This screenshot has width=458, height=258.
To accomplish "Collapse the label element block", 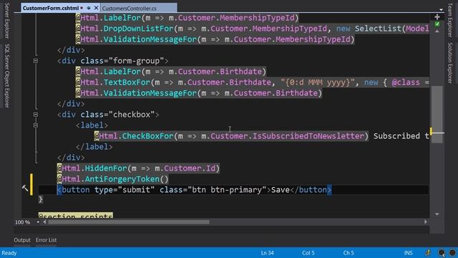I will pyautogui.click(x=35, y=125).
